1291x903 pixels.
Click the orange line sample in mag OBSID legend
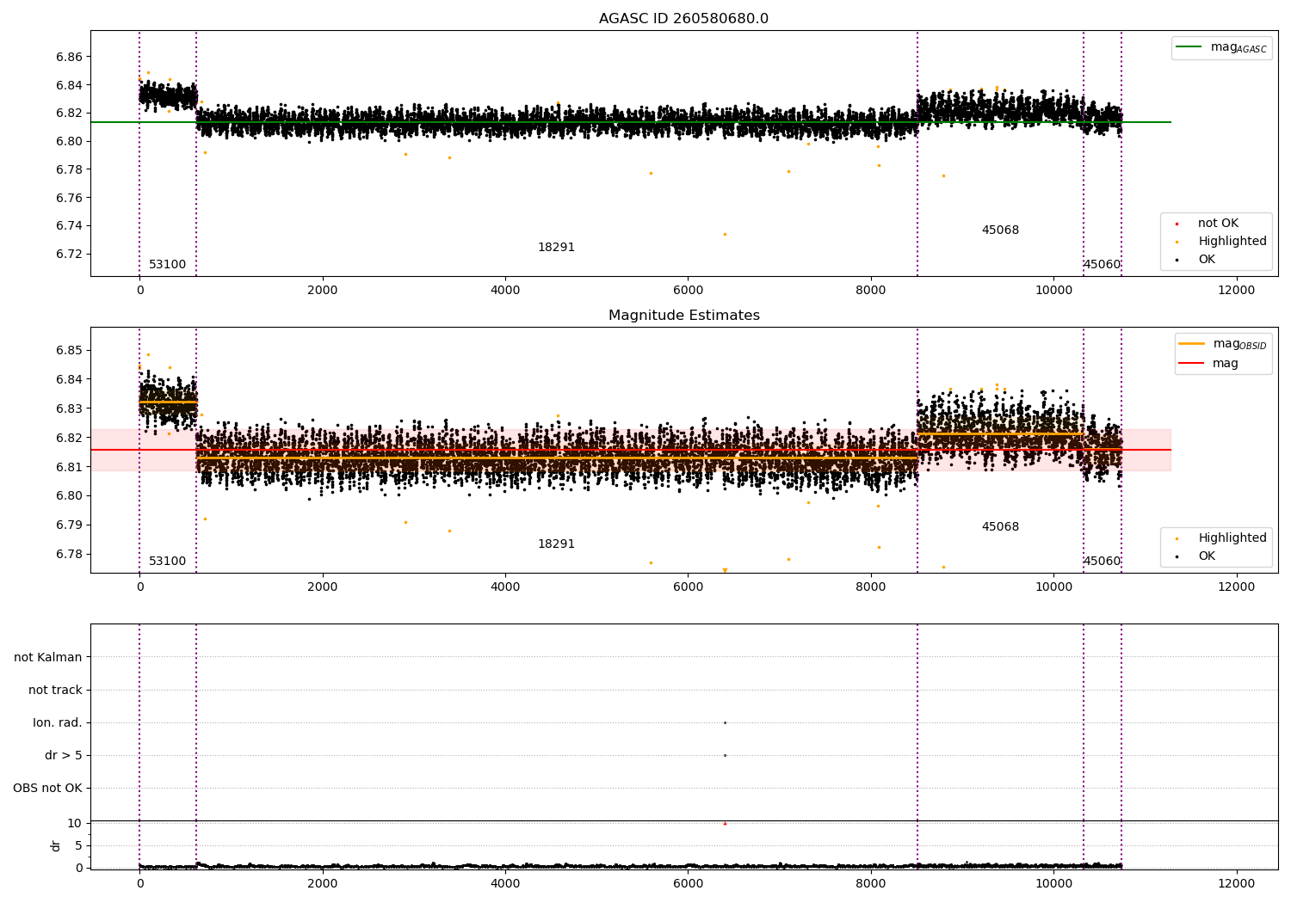[x=1192, y=344]
